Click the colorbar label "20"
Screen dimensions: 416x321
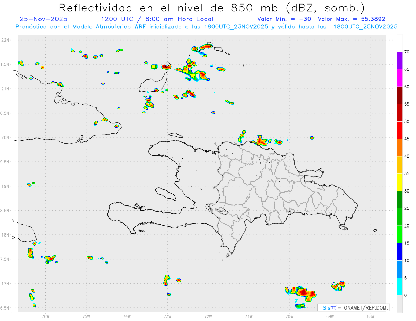pyautogui.click(x=407, y=226)
